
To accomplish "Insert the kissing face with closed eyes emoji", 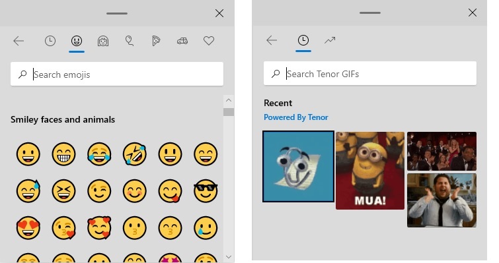I will click(171, 228).
